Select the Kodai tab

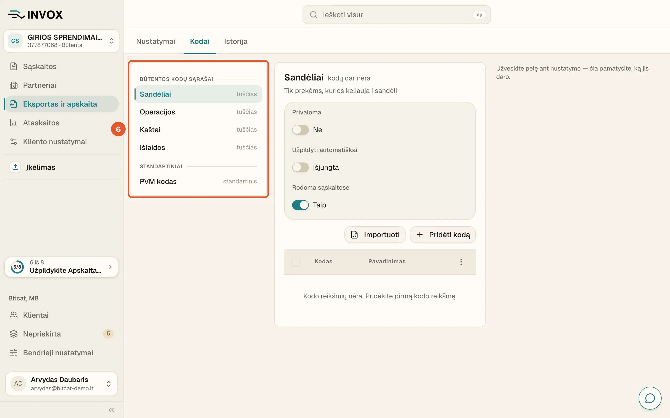tap(200, 42)
